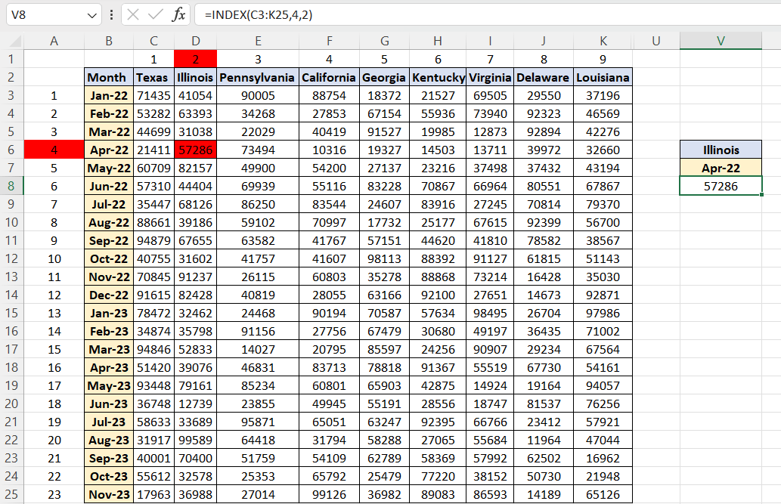Click Illinois value 99589
Viewport: 781px width, 504px height.
[196, 441]
